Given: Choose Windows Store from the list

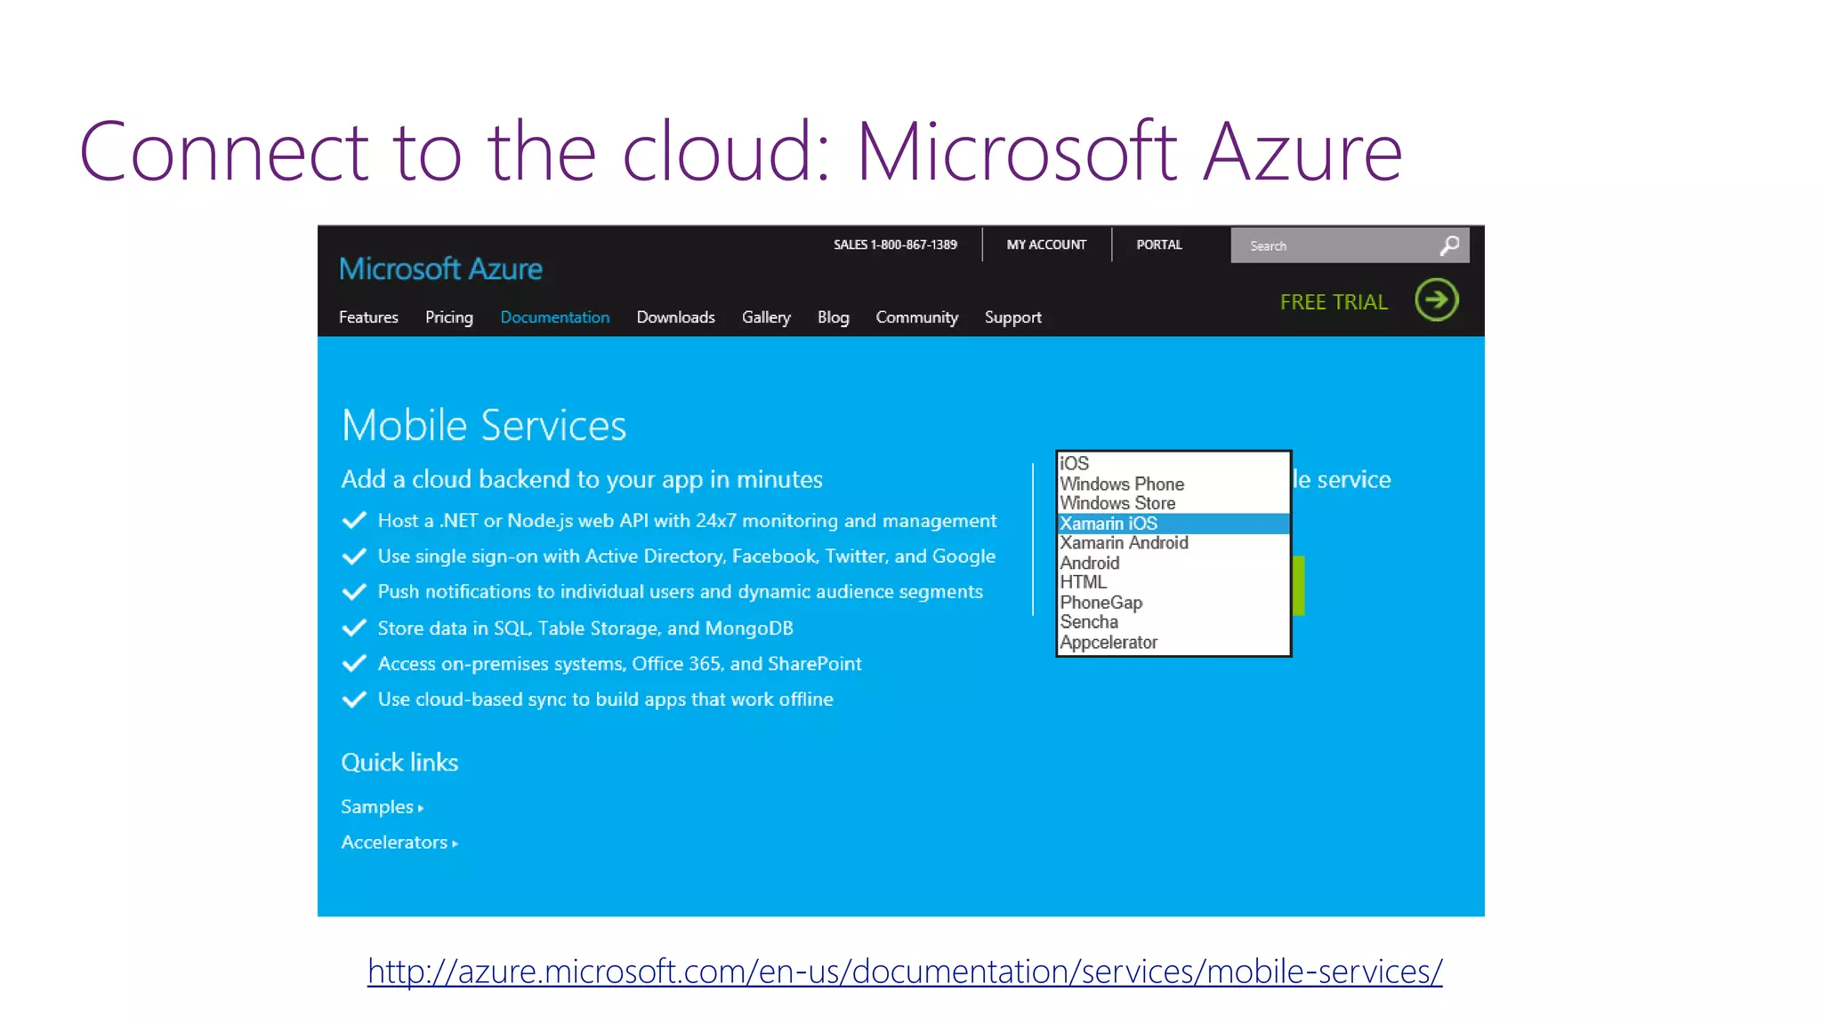Looking at the screenshot, I should pyautogui.click(x=1173, y=503).
